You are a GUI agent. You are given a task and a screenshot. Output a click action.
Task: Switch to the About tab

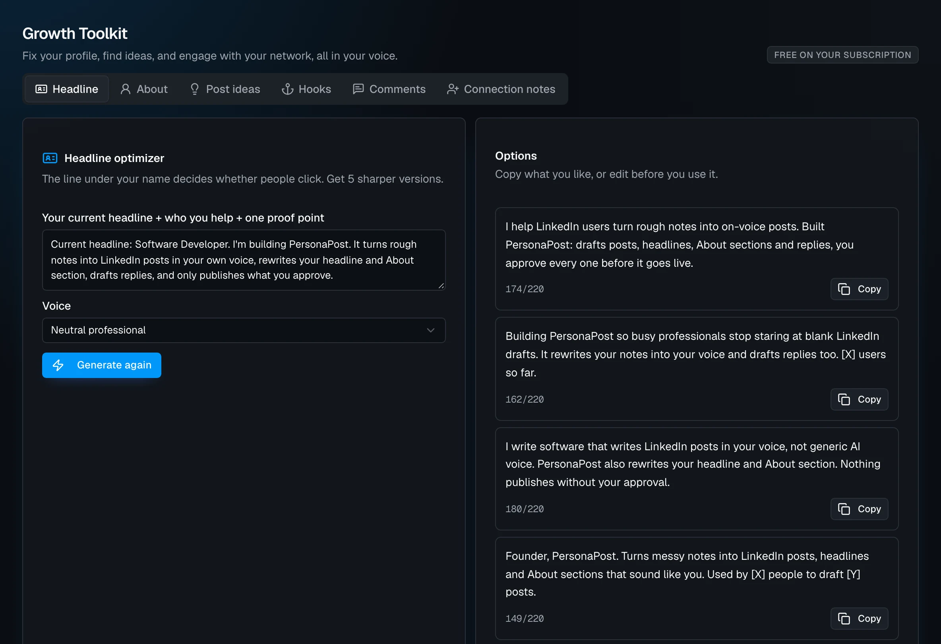click(x=144, y=89)
